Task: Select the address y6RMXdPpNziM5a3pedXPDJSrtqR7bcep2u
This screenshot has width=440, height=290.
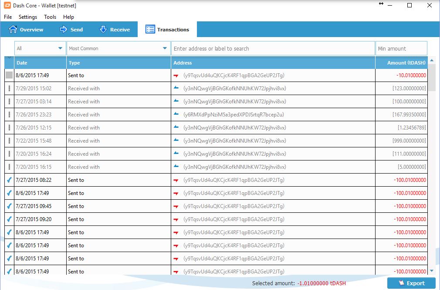Action: coord(234,114)
